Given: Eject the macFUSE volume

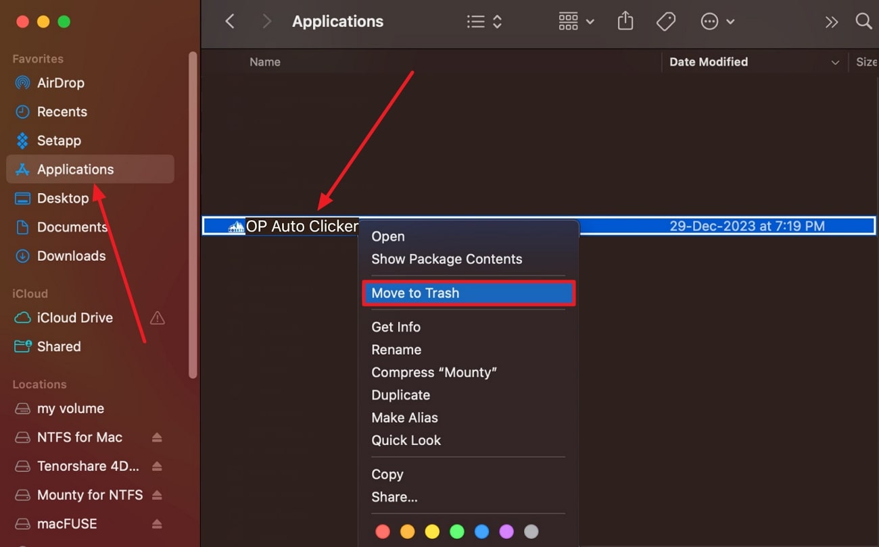Looking at the screenshot, I should pos(157,524).
